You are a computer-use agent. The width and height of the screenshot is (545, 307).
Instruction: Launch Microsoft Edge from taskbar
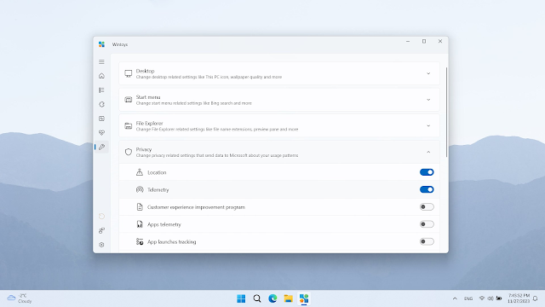click(x=272, y=298)
